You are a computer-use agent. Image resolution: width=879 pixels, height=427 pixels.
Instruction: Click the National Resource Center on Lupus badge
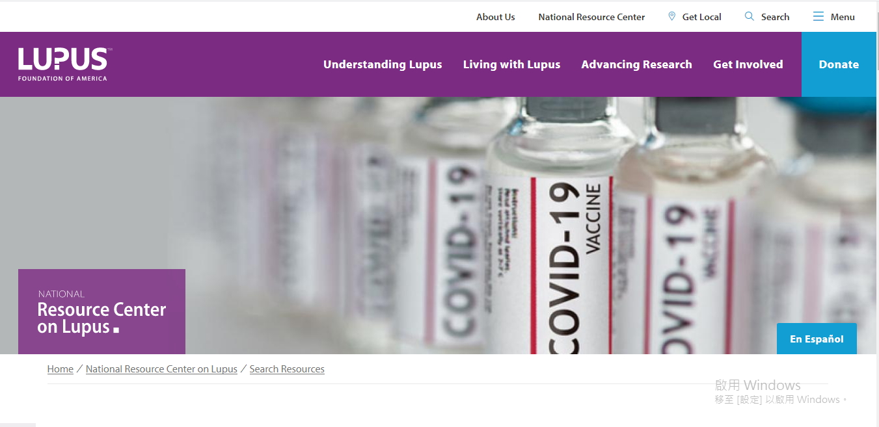(101, 311)
